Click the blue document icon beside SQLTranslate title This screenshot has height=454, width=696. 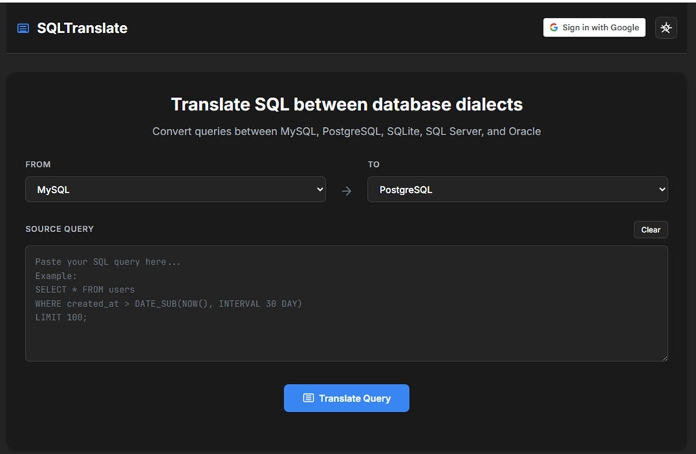(22, 28)
